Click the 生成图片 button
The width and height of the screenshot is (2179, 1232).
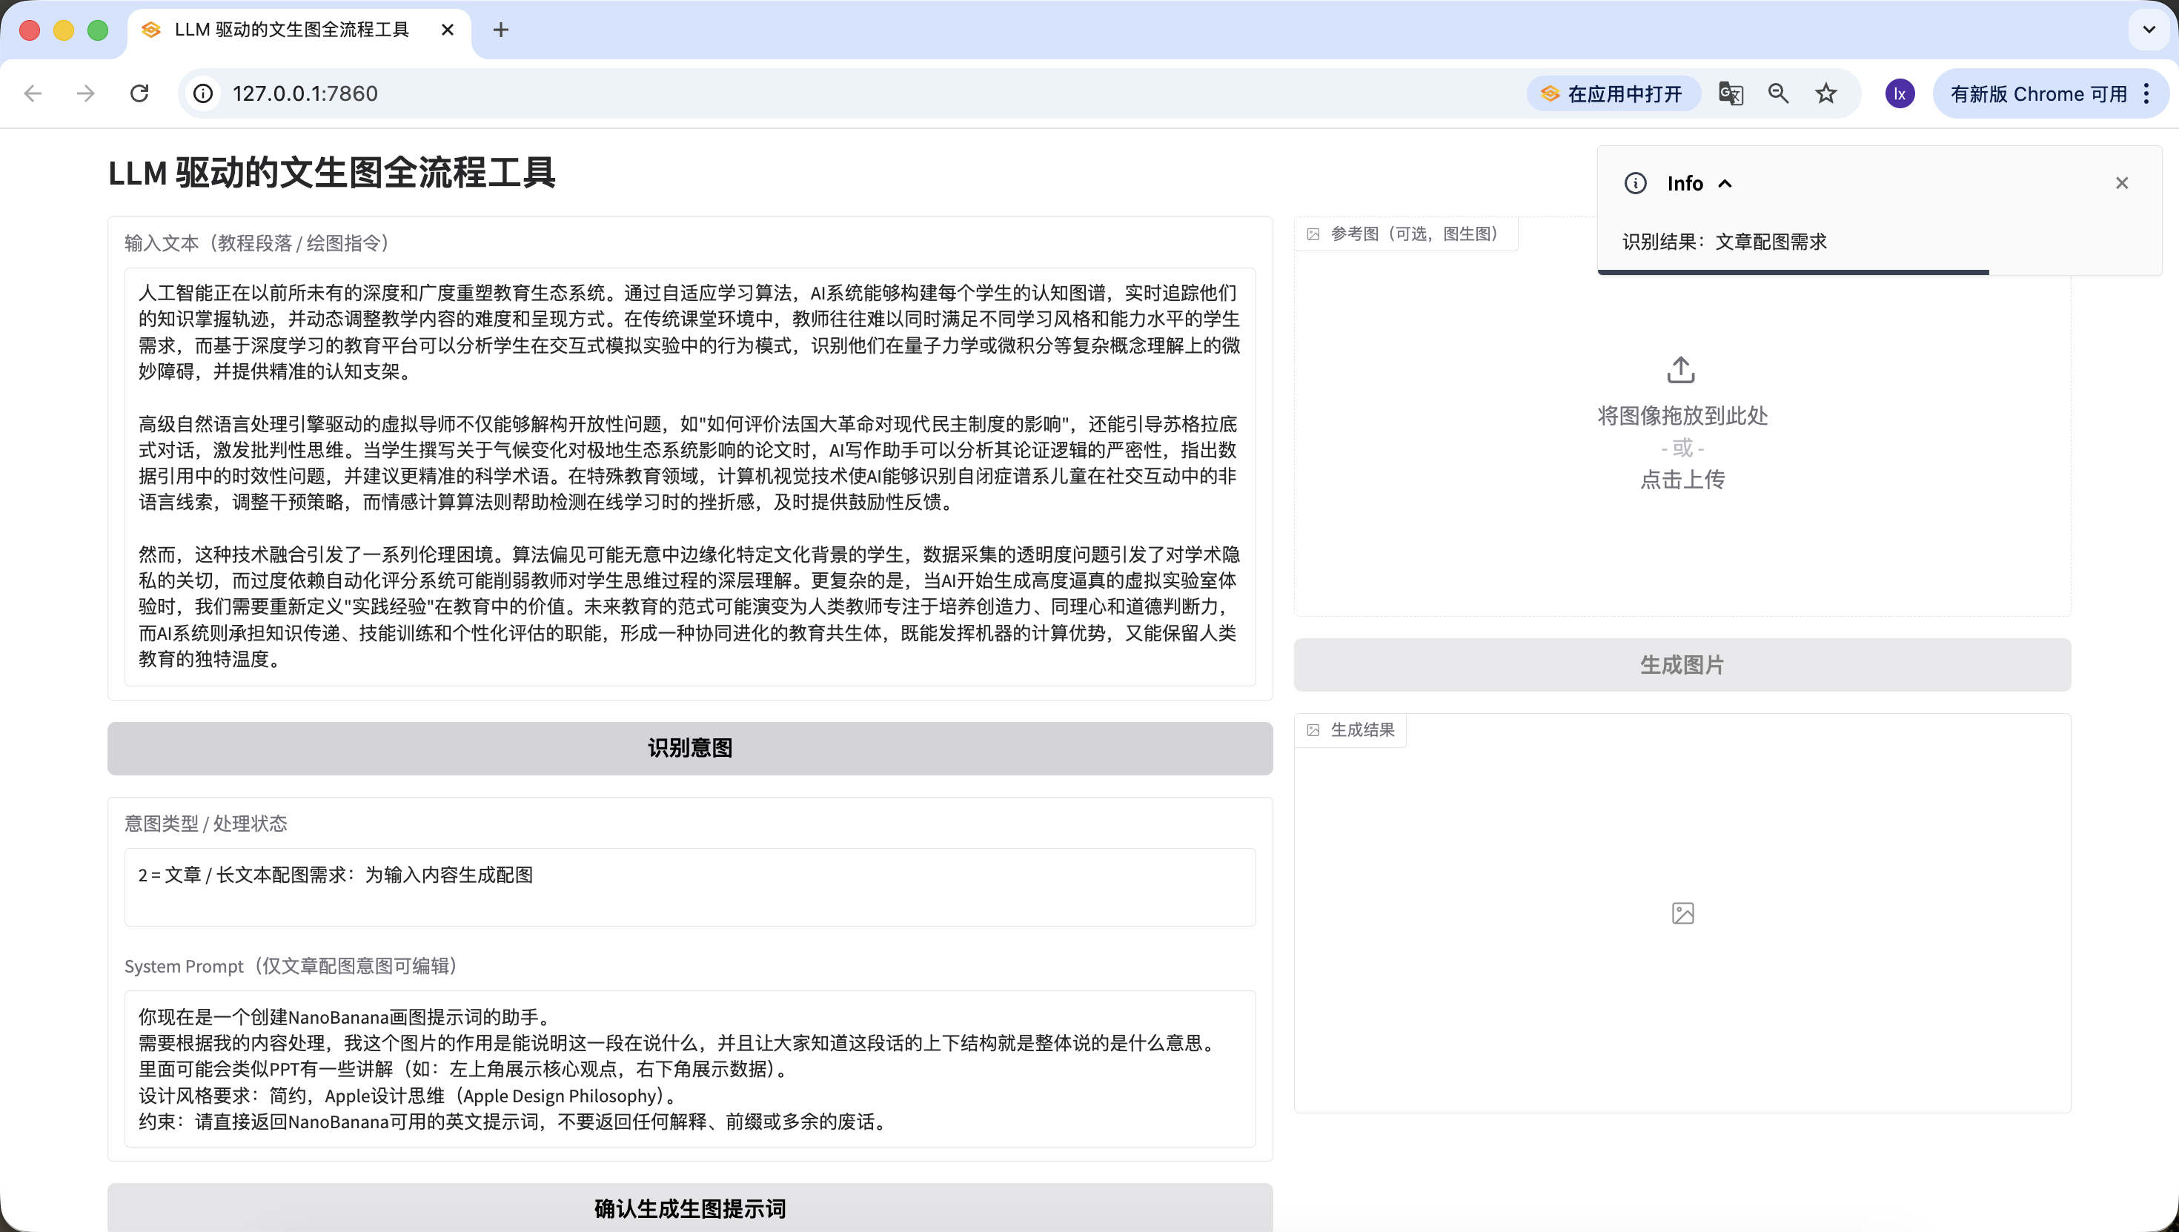[x=1682, y=664]
